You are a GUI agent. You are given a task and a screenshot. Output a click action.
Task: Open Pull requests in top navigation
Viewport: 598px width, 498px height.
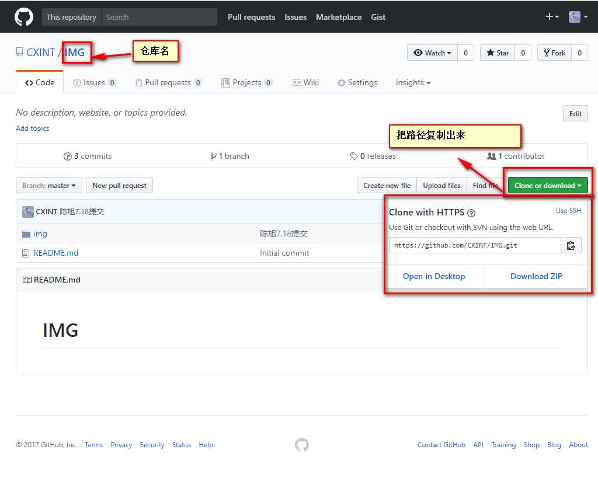pos(251,17)
